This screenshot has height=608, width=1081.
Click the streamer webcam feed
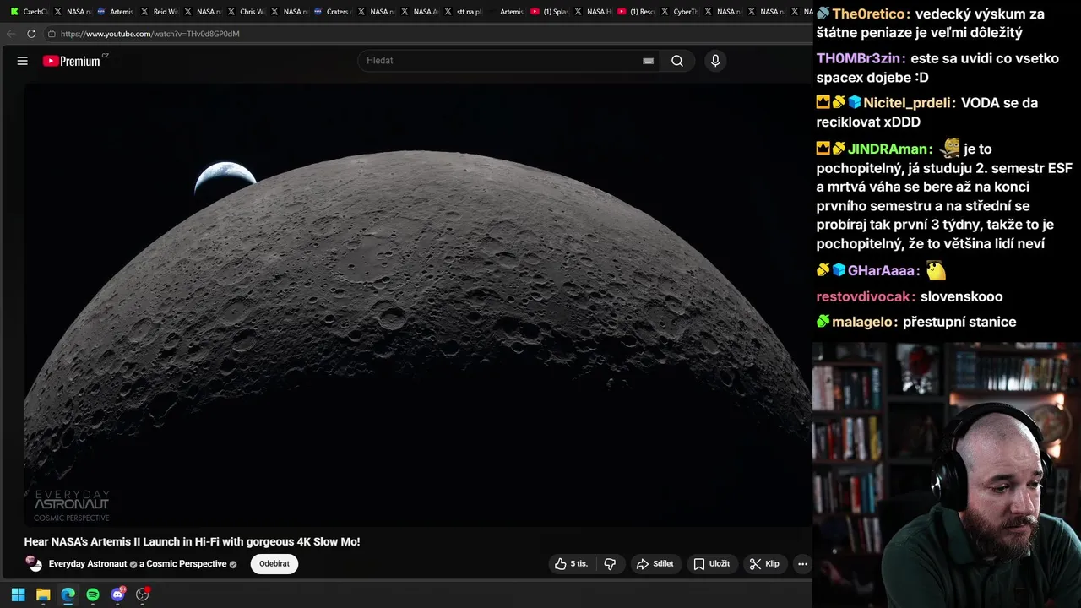(x=947, y=475)
